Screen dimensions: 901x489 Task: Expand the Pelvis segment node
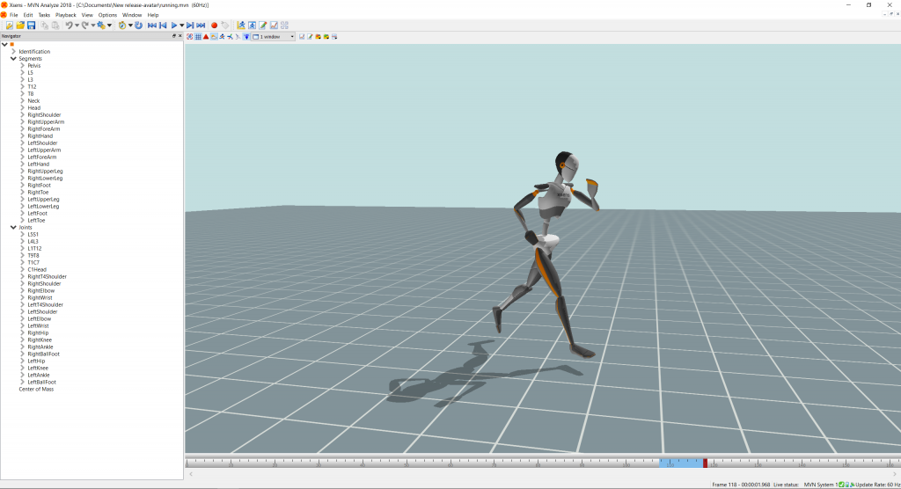point(22,65)
